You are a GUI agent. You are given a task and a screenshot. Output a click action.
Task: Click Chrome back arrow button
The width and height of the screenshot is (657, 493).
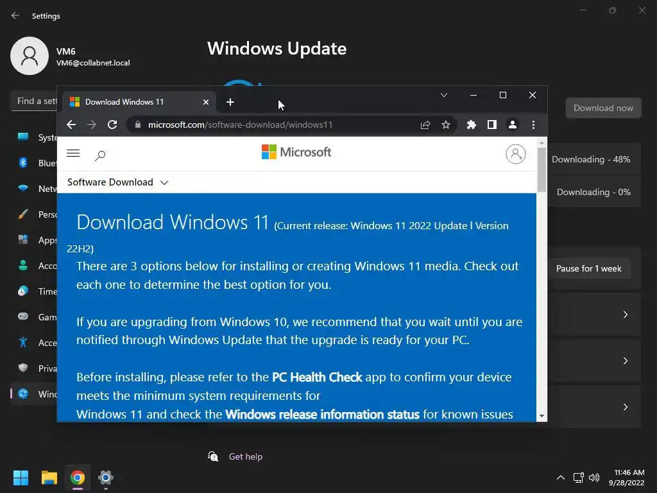[71, 125]
